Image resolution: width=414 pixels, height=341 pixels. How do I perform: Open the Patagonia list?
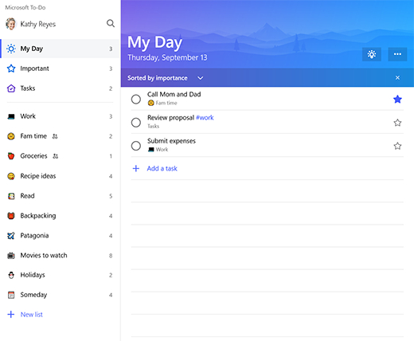coord(61,236)
